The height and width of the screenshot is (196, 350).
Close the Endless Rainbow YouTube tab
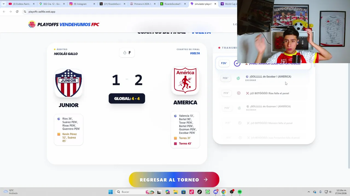coord(34,4)
